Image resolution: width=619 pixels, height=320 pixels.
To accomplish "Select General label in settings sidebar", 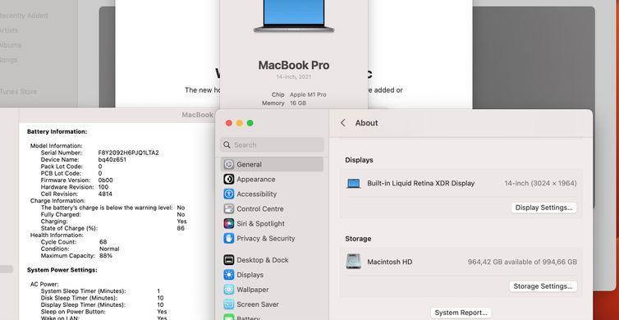I will coord(249,165).
